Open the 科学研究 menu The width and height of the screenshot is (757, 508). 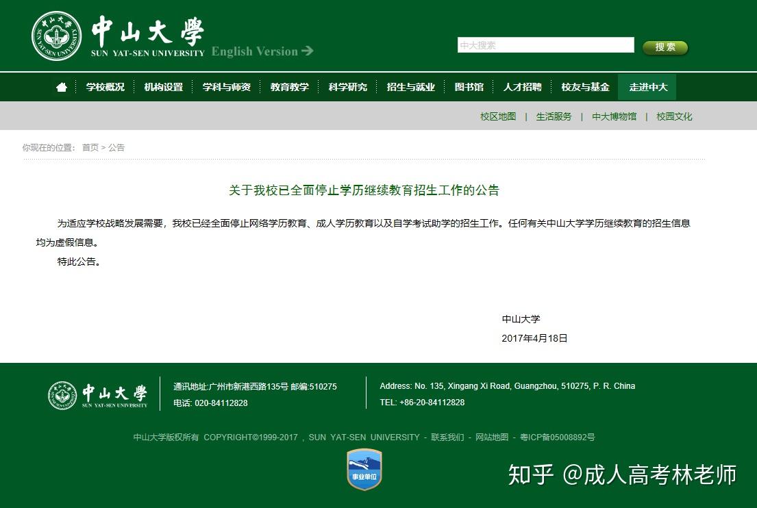point(347,88)
